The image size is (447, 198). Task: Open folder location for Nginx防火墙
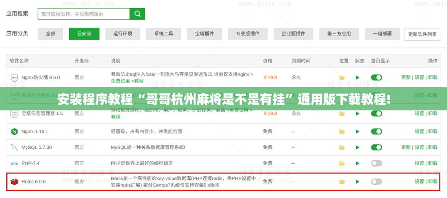click(342, 78)
